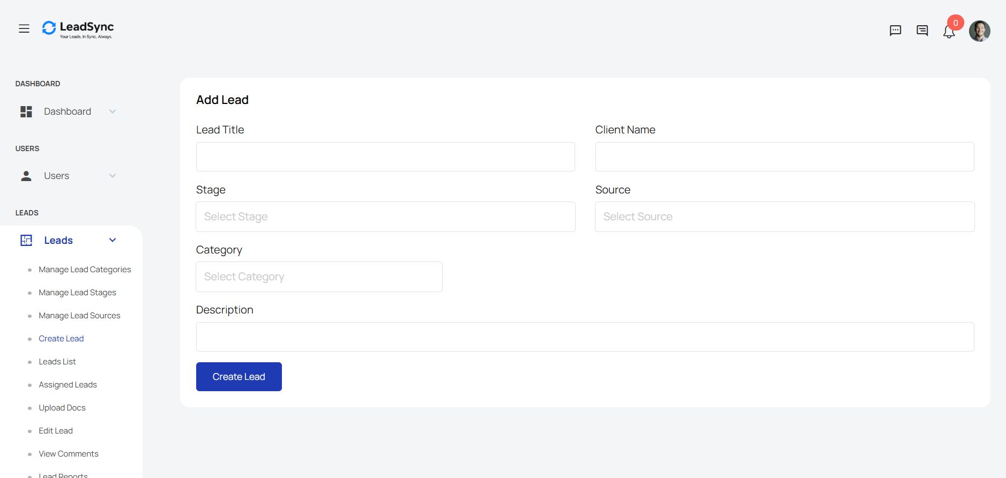Open Leads List menu item

[57, 362]
